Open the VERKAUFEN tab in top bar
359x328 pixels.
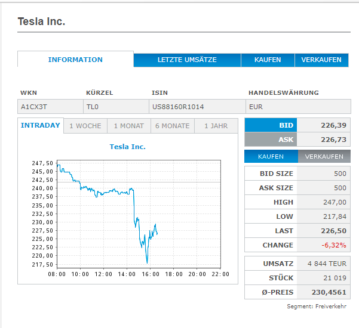(x=321, y=60)
